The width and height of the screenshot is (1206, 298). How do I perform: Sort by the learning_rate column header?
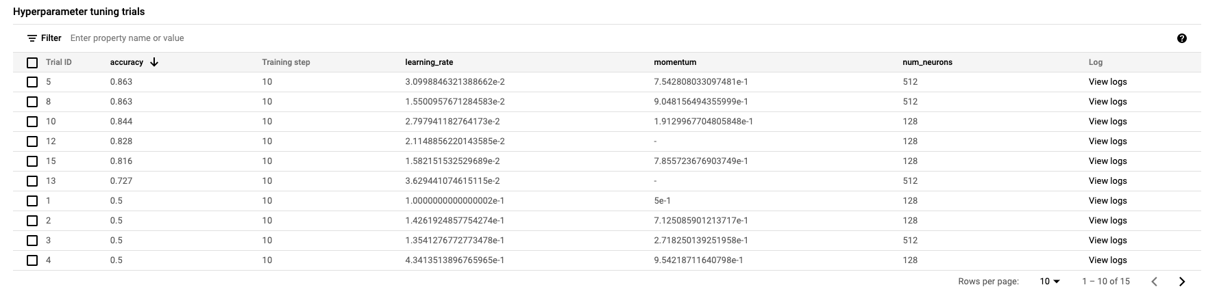click(x=429, y=62)
